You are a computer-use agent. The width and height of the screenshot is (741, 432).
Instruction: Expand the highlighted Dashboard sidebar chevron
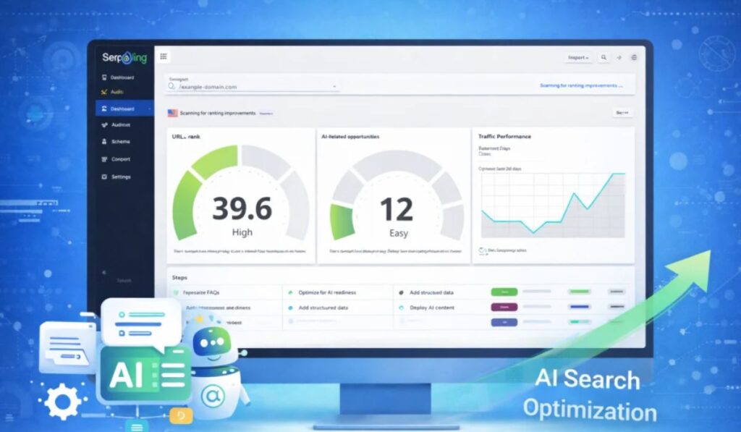click(149, 109)
